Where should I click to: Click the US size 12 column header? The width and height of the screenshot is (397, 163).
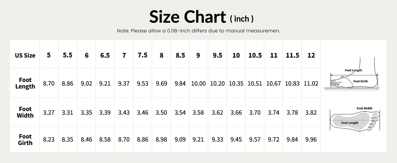tap(311, 55)
